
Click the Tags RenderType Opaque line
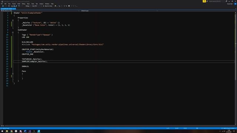pyautogui.click(x=37, y=35)
